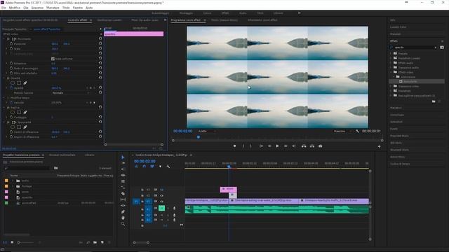Viewport: 449px width, 252px height.
Task: Toggle the middle video track's output eye
Action: [x=161, y=196]
